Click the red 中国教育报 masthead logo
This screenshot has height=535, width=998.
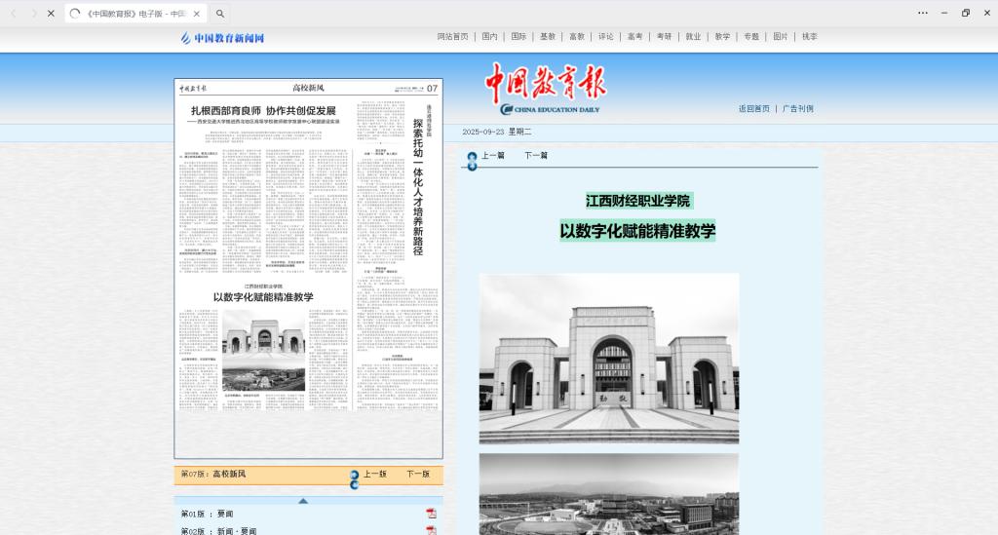[x=546, y=86]
